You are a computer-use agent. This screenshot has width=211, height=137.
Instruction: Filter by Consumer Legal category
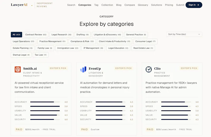click(145, 41)
